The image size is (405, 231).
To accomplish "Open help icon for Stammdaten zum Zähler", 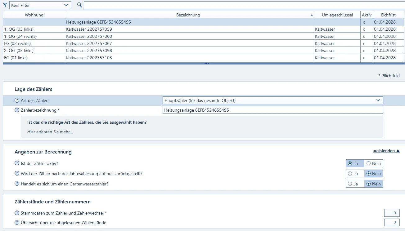I will click(x=17, y=213).
